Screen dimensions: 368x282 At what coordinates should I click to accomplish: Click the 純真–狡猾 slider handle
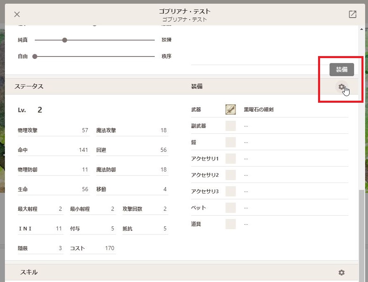tap(65, 40)
